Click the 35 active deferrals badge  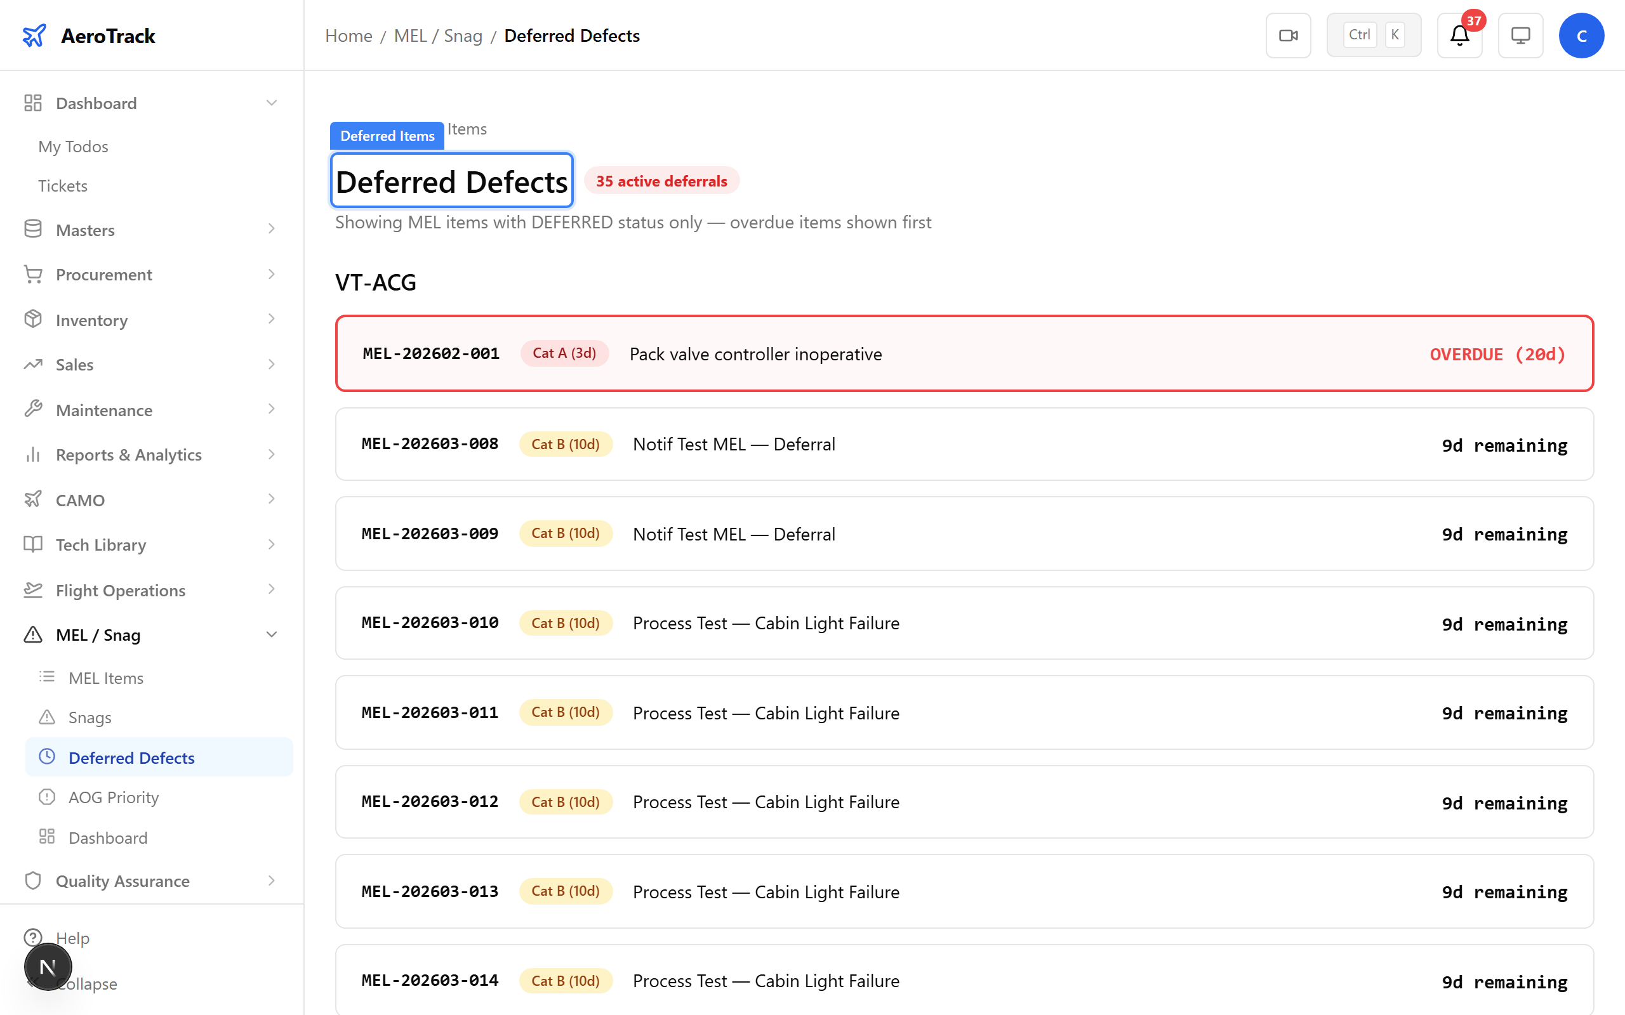[661, 180]
